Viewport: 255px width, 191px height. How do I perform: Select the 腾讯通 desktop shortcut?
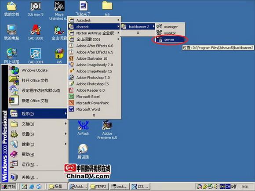(x=83, y=151)
